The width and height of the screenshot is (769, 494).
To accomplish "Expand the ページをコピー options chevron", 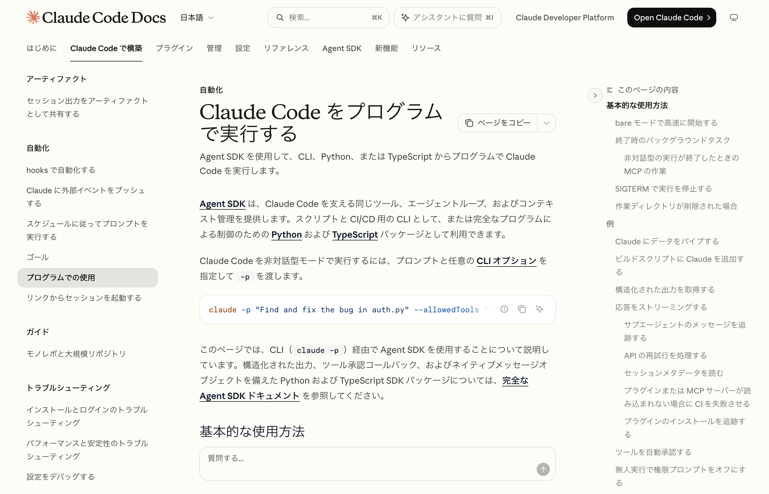I will click(546, 123).
